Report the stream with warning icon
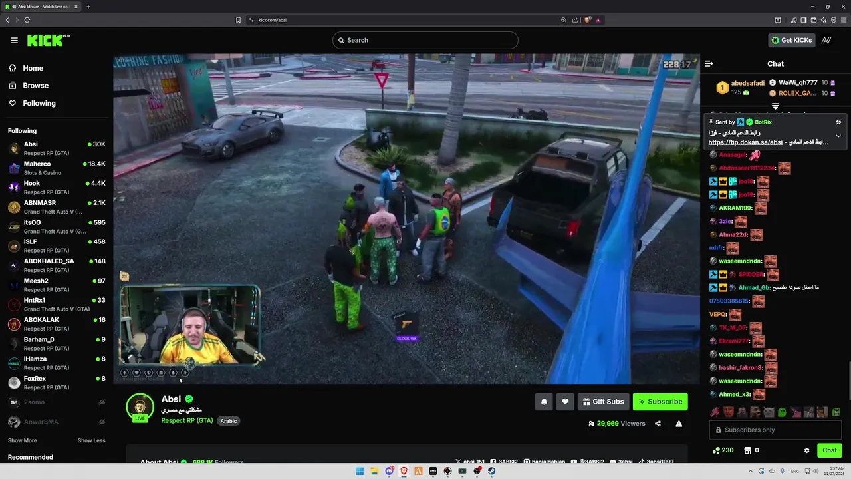Screen dimensions: 851x479 pyautogui.click(x=679, y=424)
